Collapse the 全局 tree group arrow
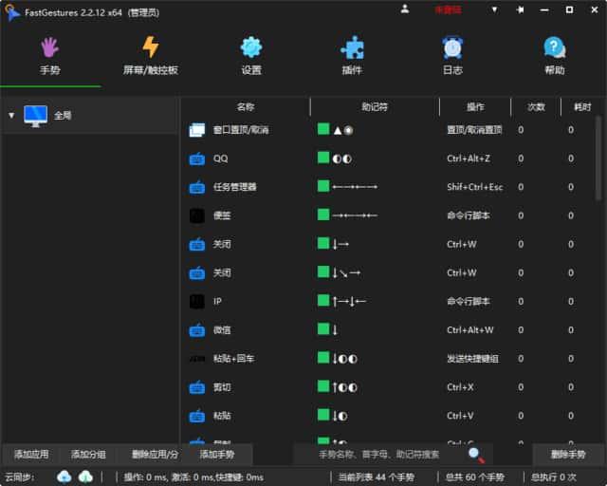 tap(11, 116)
